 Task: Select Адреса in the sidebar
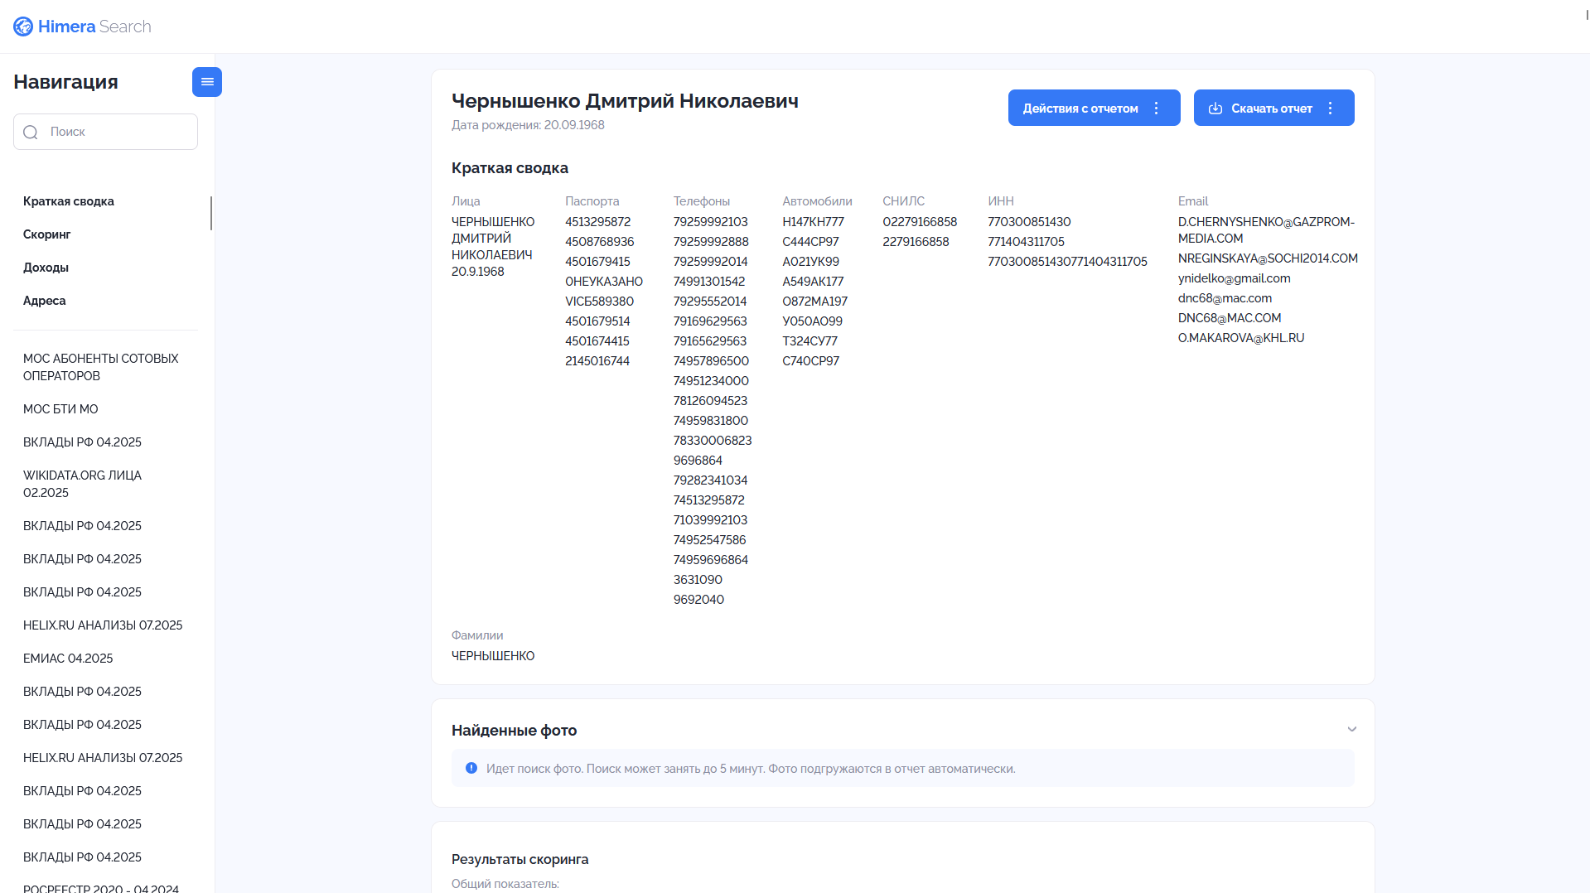point(45,301)
